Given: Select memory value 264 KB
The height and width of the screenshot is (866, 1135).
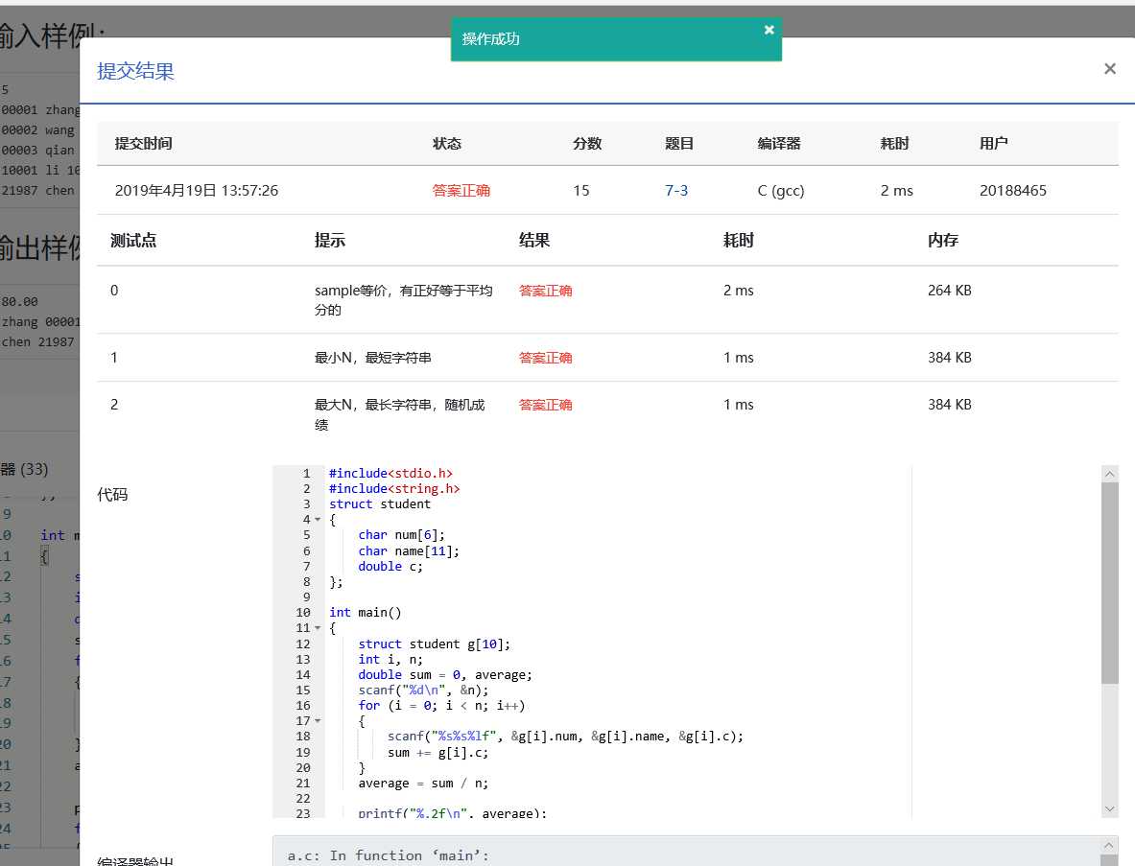Looking at the screenshot, I should pos(949,291).
